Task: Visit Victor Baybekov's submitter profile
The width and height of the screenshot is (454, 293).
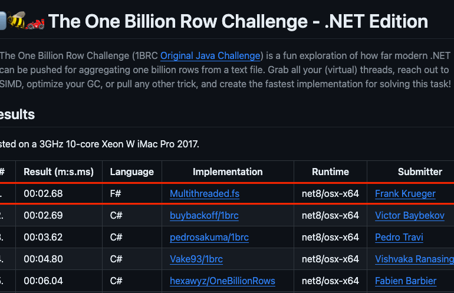Action: [x=410, y=215]
